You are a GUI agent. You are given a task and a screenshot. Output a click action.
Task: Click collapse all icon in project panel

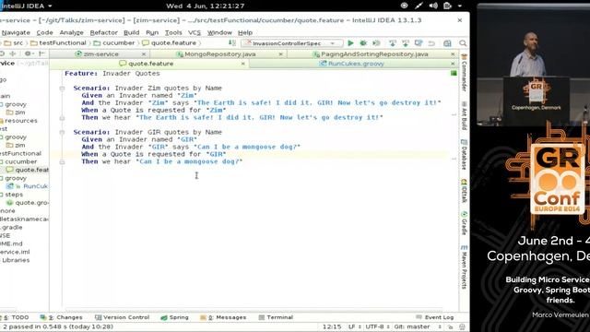coord(12,53)
